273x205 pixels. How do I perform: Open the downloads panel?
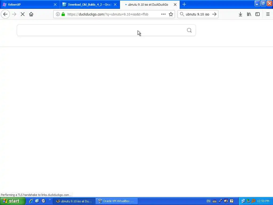click(240, 14)
